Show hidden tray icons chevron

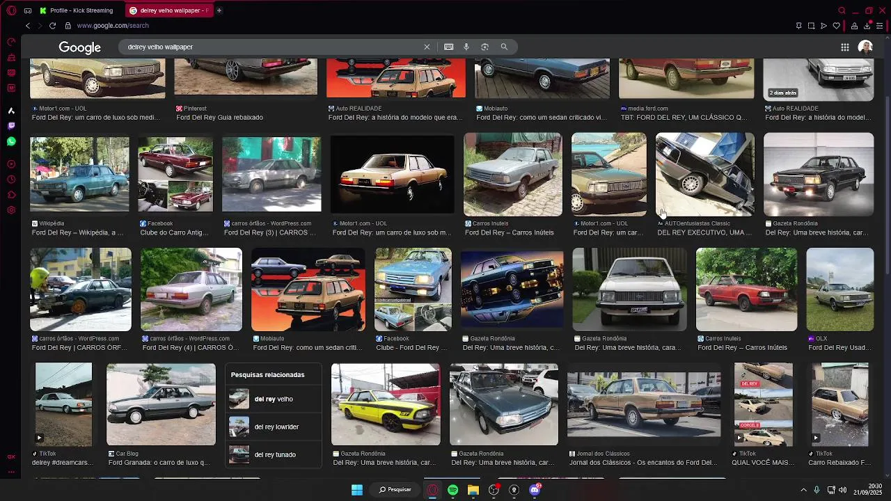(803, 490)
